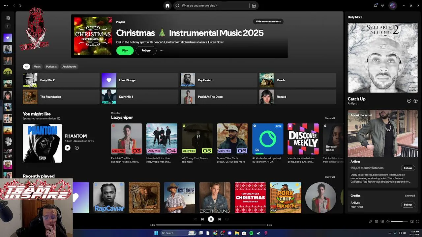Open Connect to a device icon
Screen dimensions: 422x237
point(382,222)
